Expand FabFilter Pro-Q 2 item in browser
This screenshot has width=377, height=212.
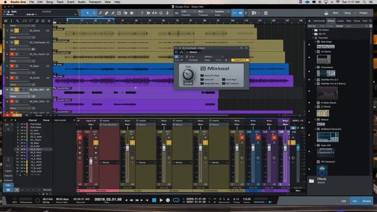[316, 79]
